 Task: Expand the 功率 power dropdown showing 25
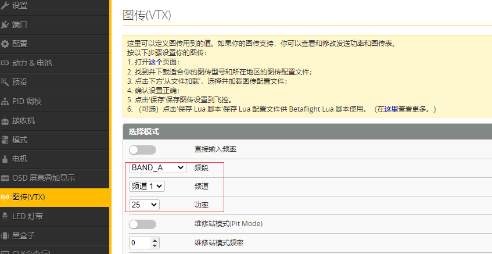pyautogui.click(x=144, y=205)
